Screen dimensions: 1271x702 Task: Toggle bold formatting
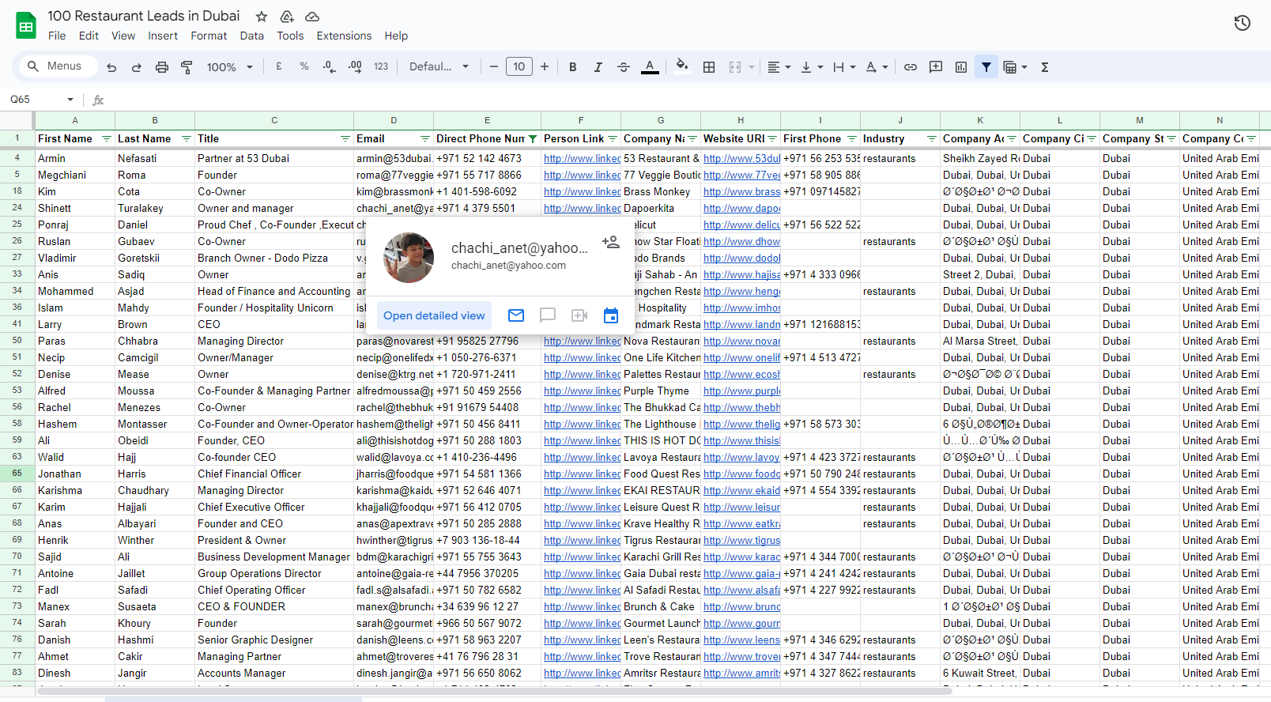[573, 67]
